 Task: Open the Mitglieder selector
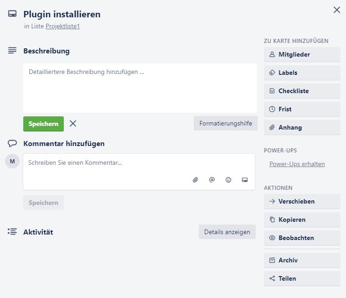click(302, 54)
